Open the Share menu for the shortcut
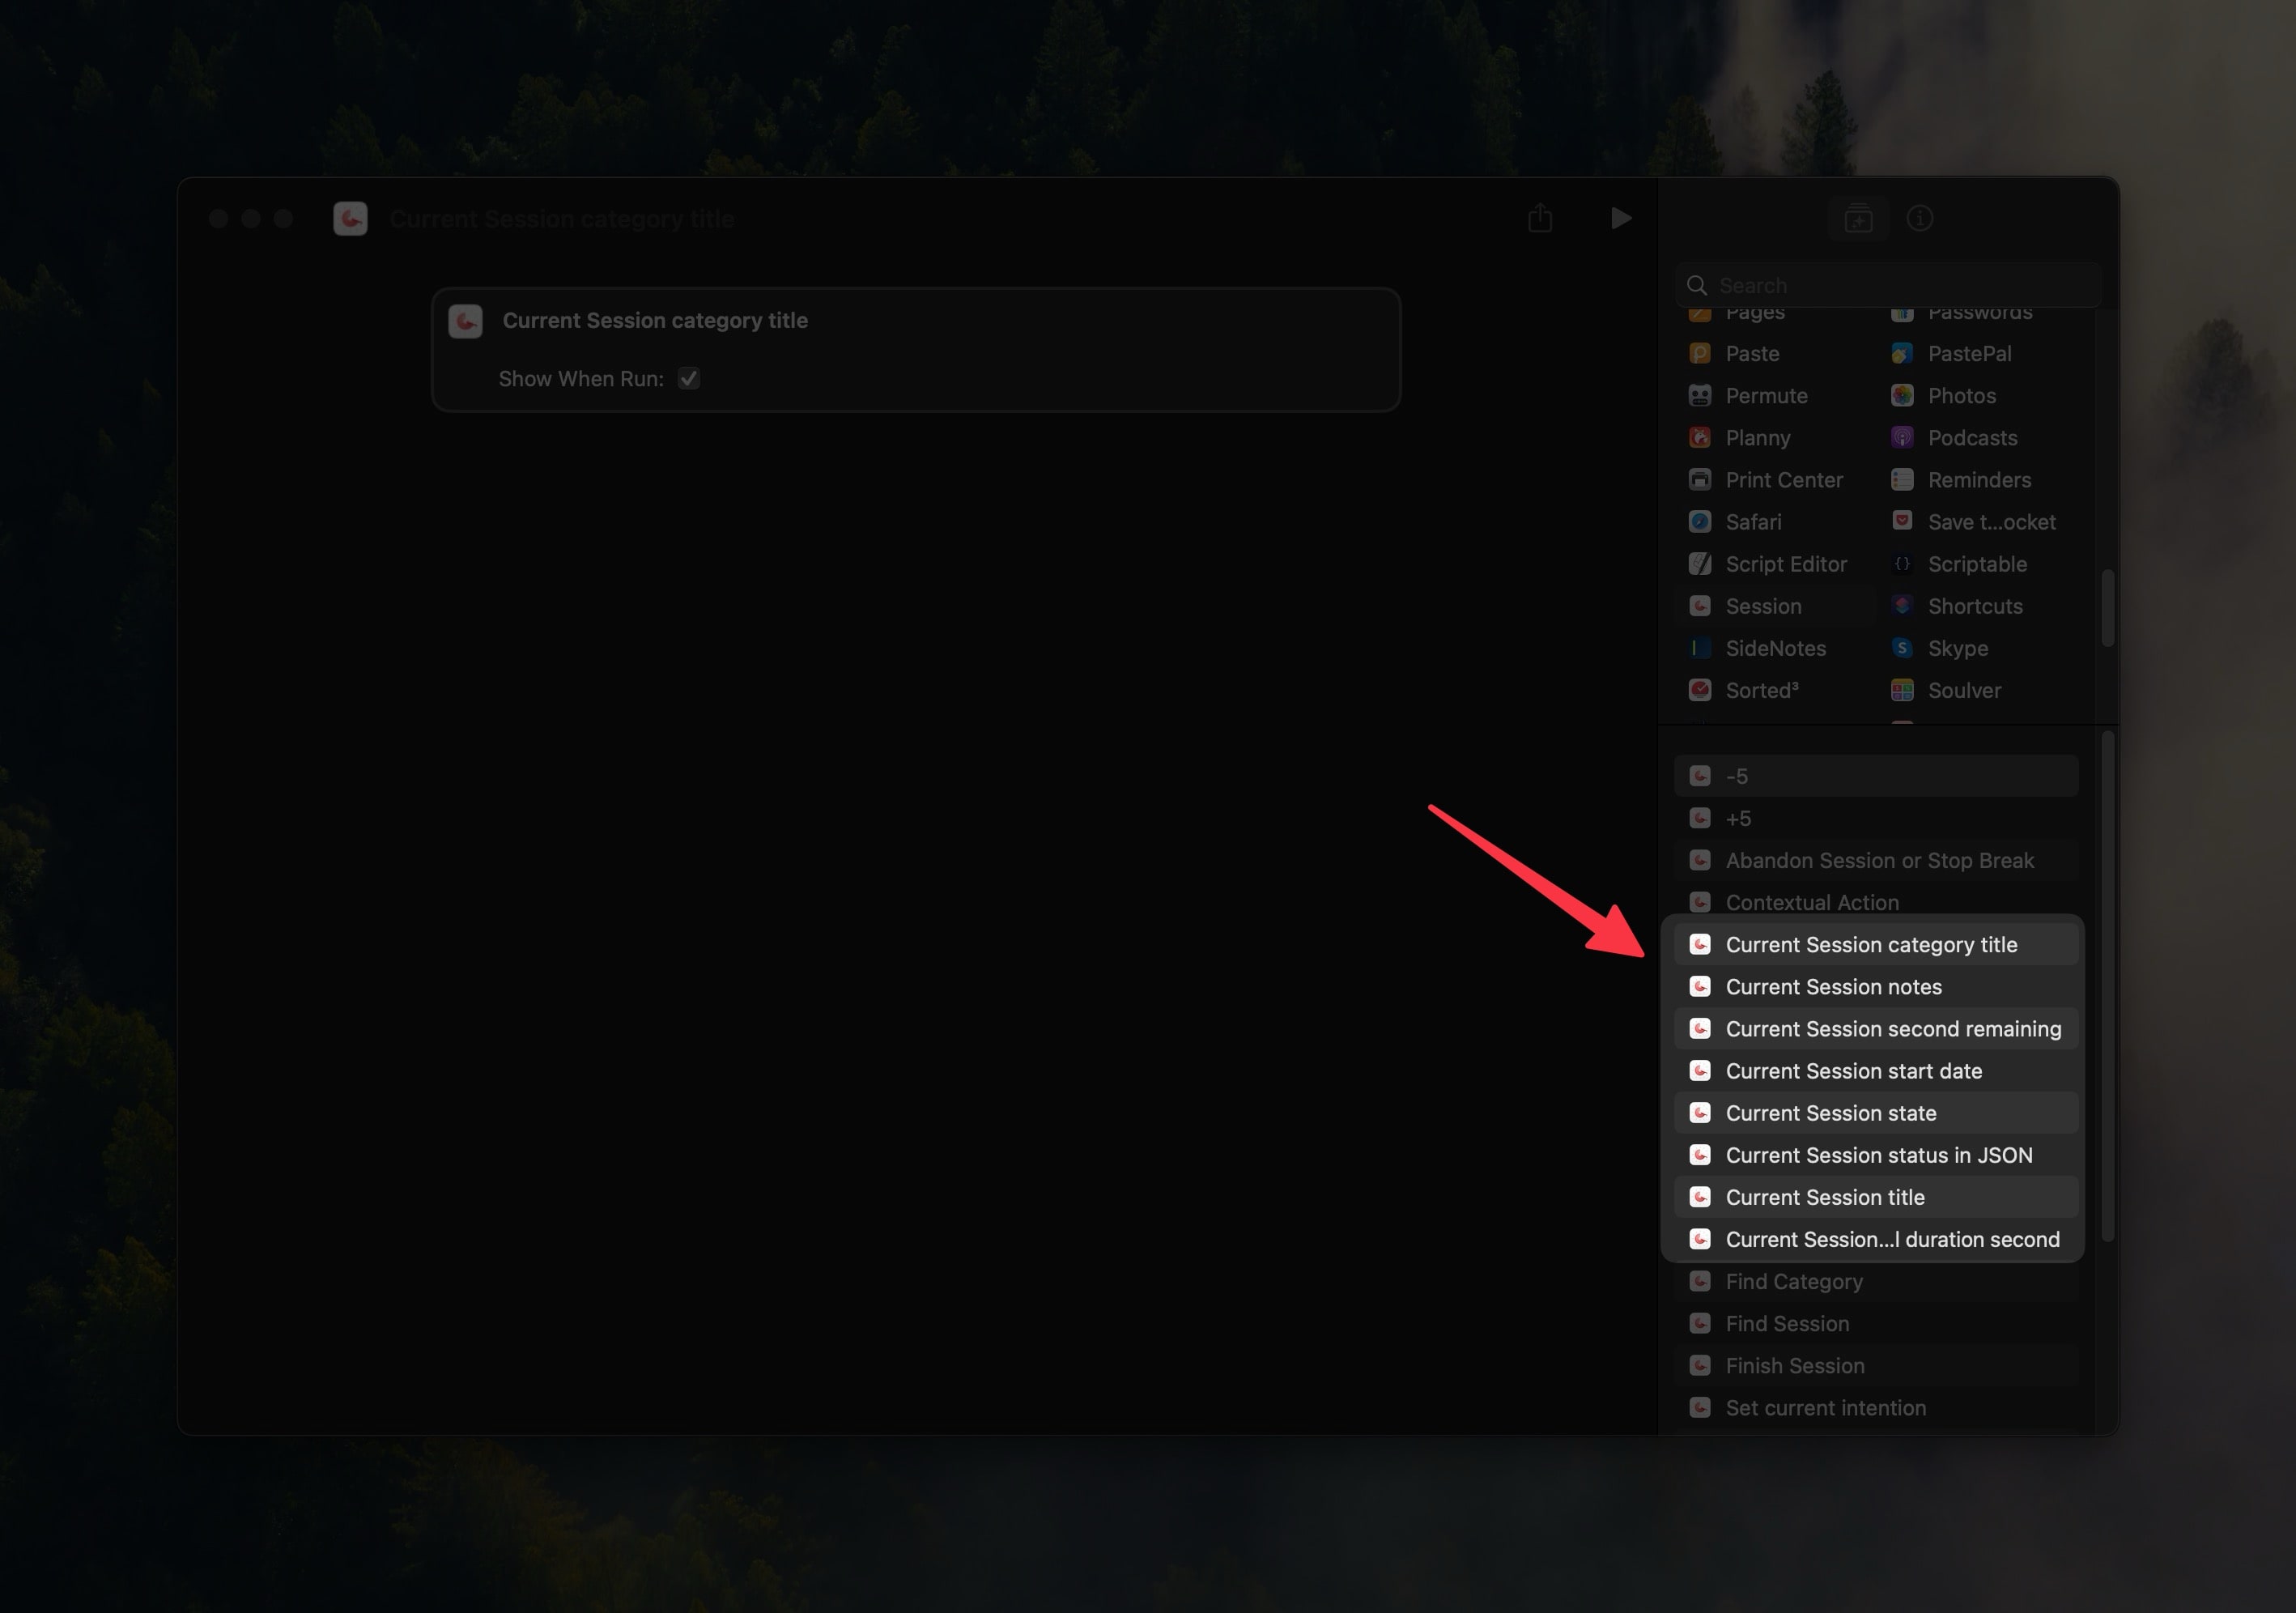This screenshot has width=2296, height=1613. [1541, 218]
